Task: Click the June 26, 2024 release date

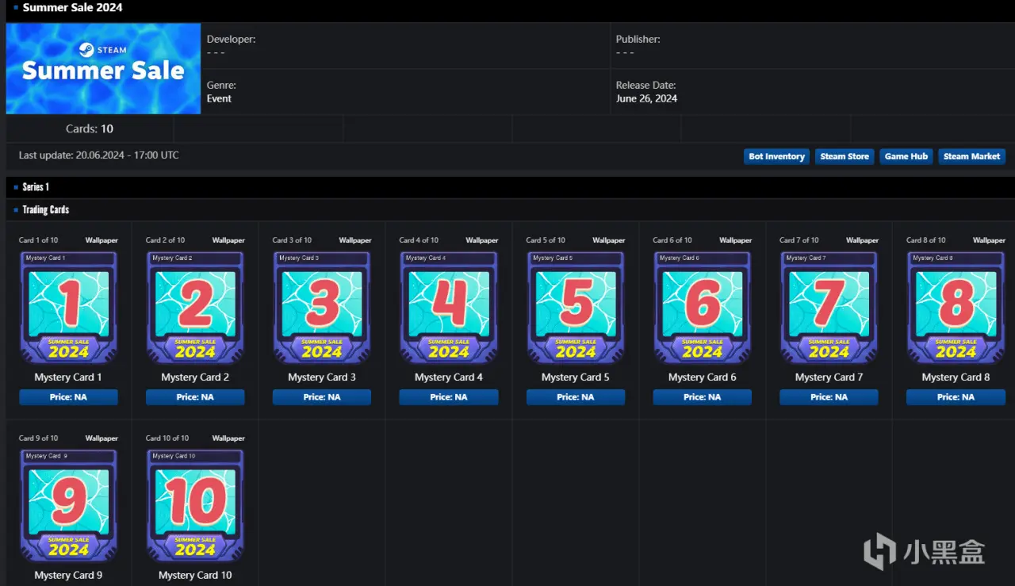Action: (x=646, y=99)
